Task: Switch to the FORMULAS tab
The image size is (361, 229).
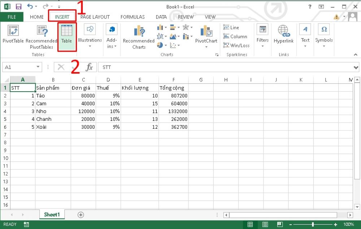Action: (x=132, y=17)
